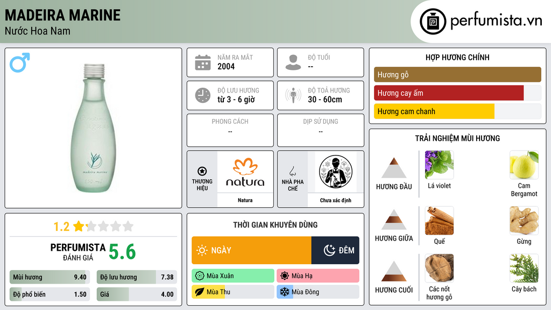Click the Madeira Marine bottle product image
This screenshot has height=310, width=551.
94,128
